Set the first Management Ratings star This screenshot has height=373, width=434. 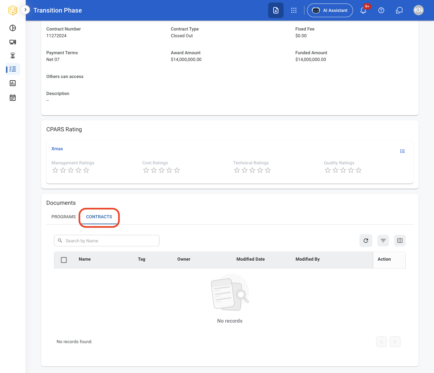[55, 170]
